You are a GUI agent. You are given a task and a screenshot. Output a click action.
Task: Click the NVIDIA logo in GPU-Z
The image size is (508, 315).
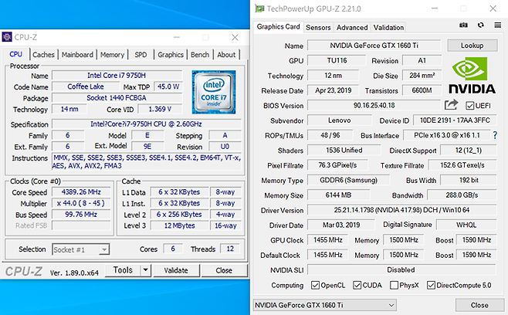(x=472, y=76)
